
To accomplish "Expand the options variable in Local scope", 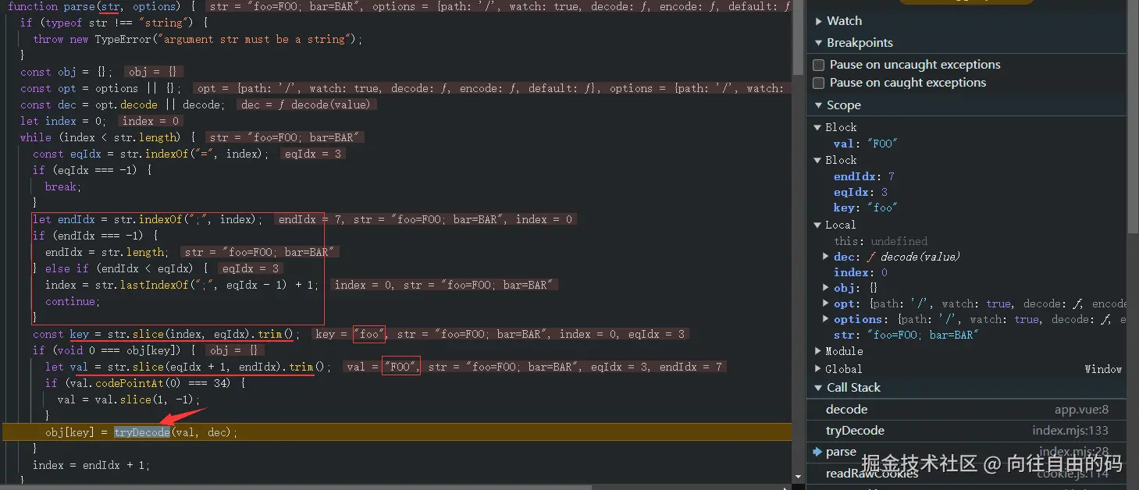I will point(825,318).
